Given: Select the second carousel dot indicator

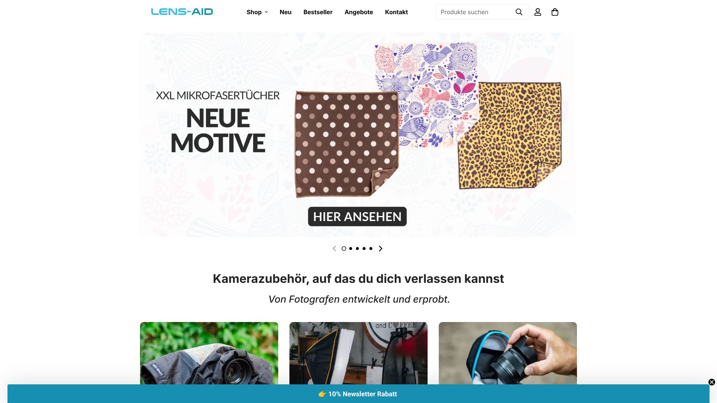Looking at the screenshot, I should click(351, 249).
